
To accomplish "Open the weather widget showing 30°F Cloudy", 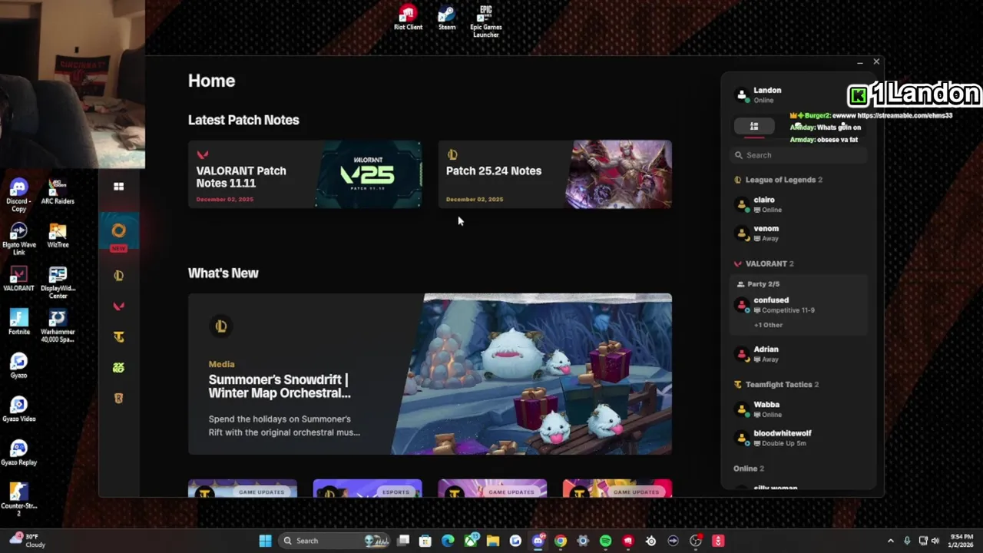I will click(x=27, y=541).
